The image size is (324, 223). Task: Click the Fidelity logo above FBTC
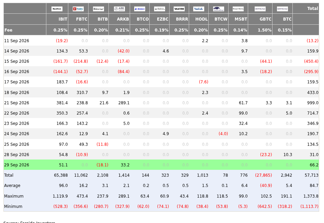tap(78, 9)
